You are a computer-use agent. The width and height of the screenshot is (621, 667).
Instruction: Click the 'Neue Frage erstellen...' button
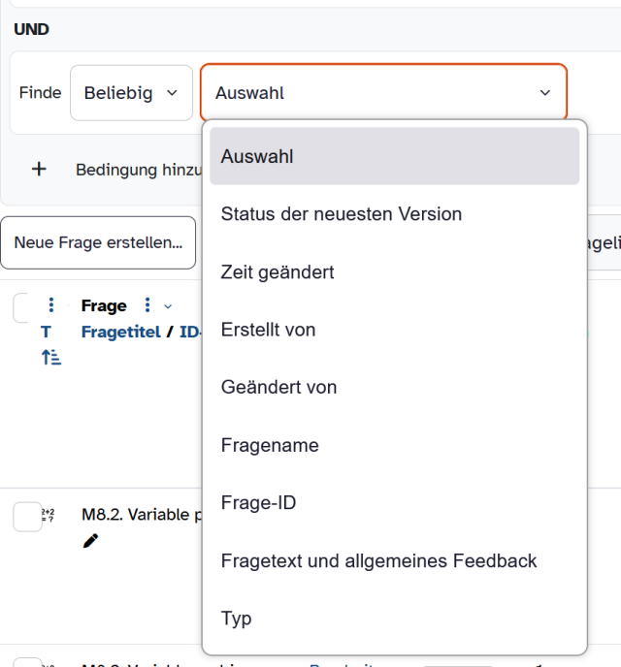point(98,242)
